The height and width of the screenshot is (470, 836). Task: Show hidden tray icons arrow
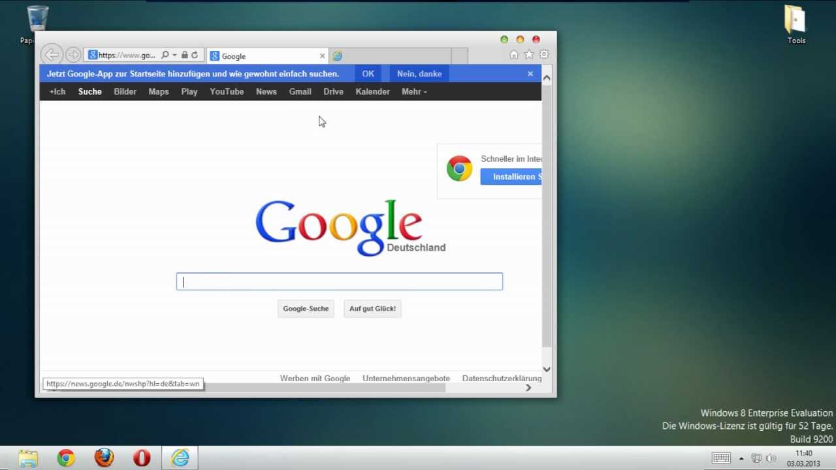point(742,458)
